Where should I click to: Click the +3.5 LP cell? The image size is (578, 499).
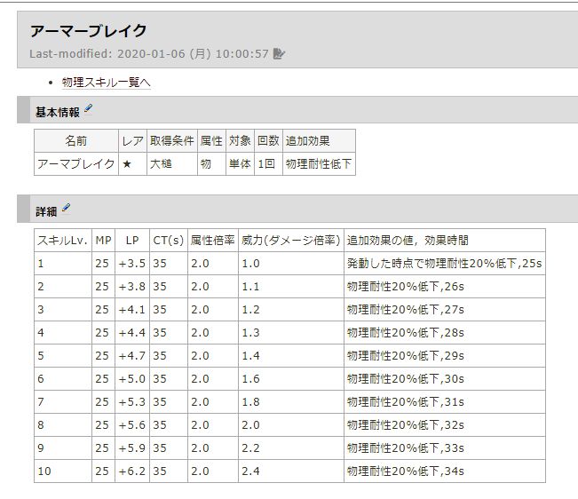click(x=132, y=264)
